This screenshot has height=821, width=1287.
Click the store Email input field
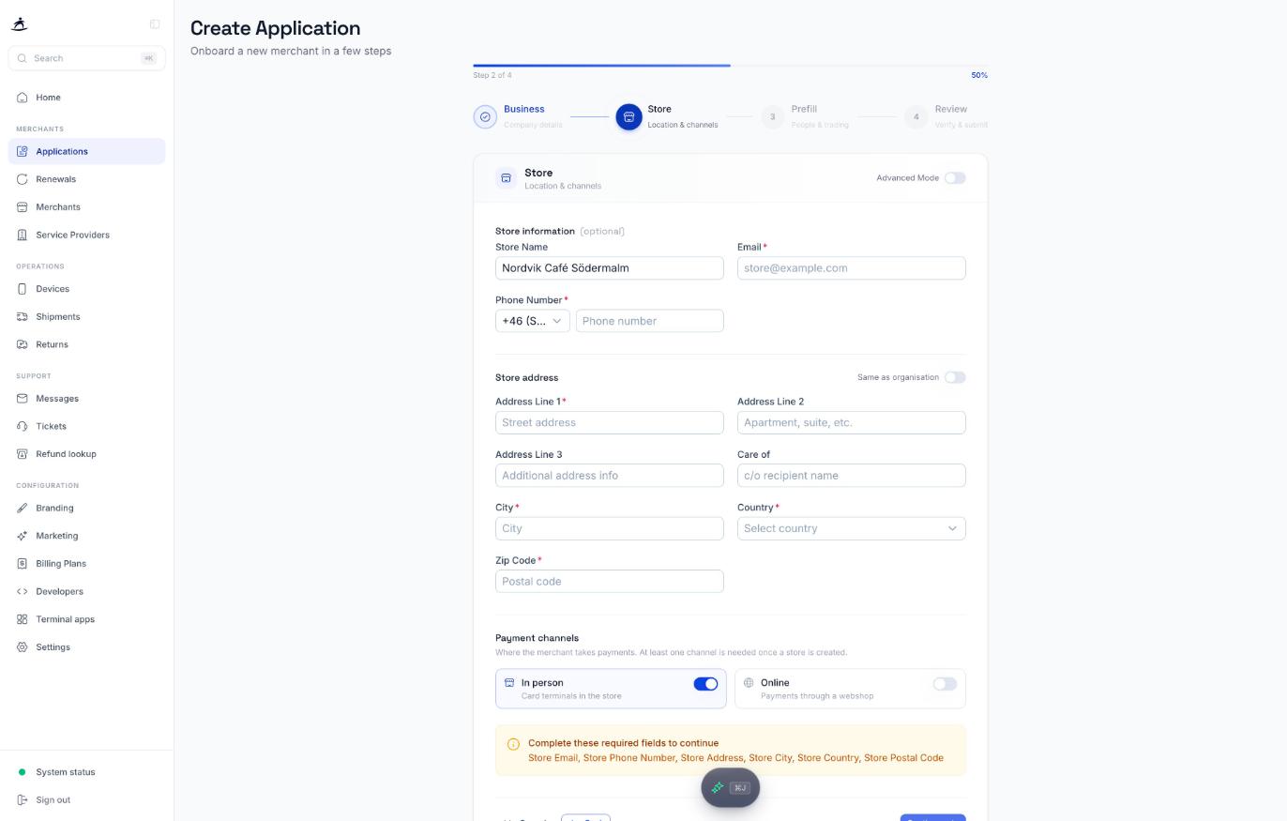[x=852, y=268]
